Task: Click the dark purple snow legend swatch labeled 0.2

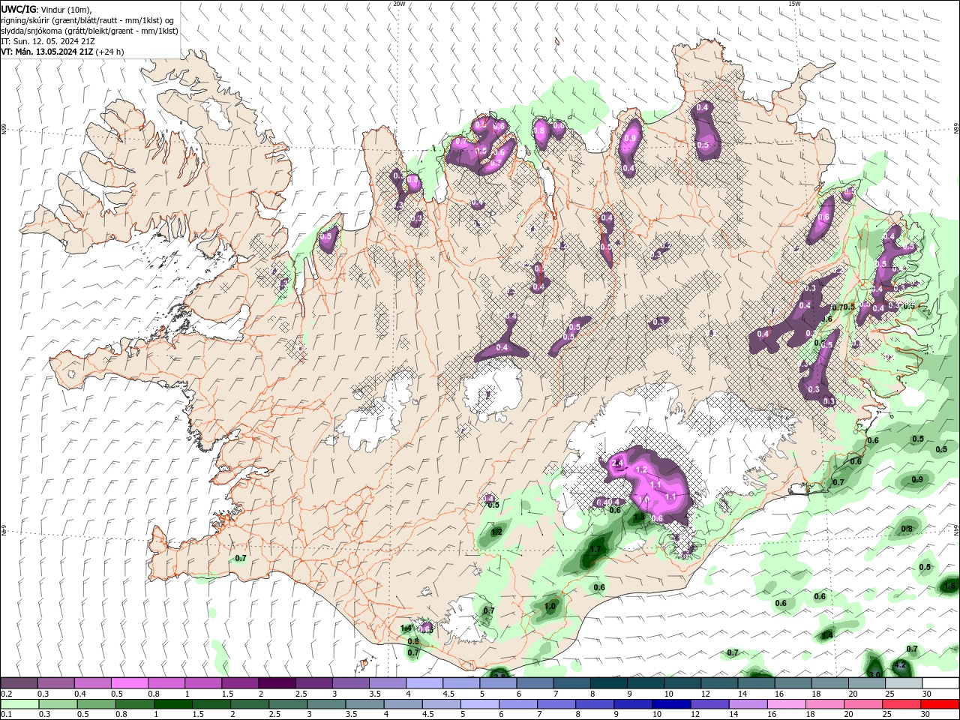Action: [x=19, y=683]
